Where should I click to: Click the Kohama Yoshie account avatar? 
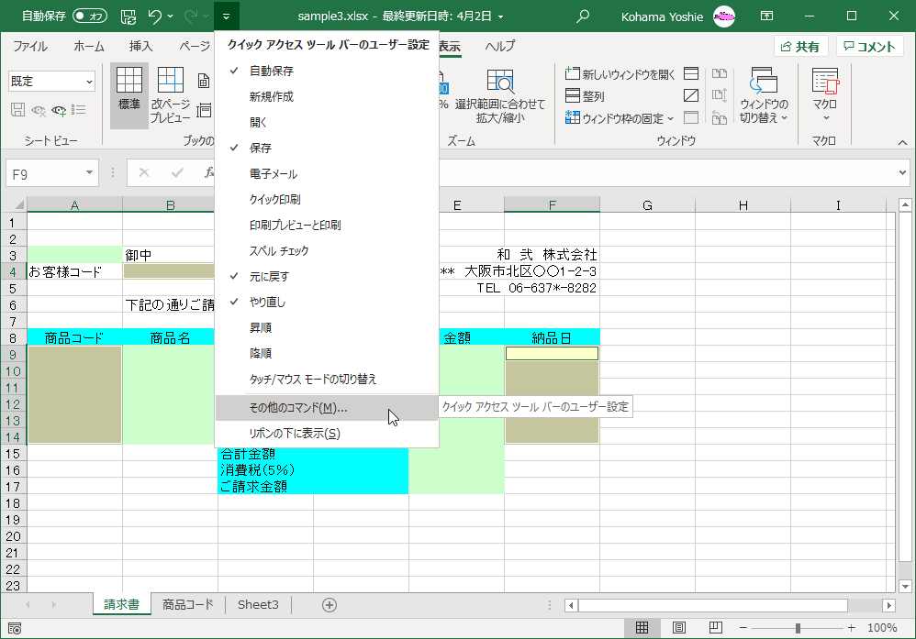pyautogui.click(x=724, y=17)
